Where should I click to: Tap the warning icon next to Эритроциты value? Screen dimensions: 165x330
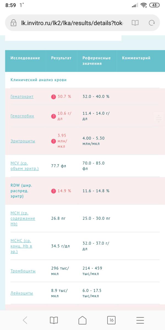click(x=54, y=141)
